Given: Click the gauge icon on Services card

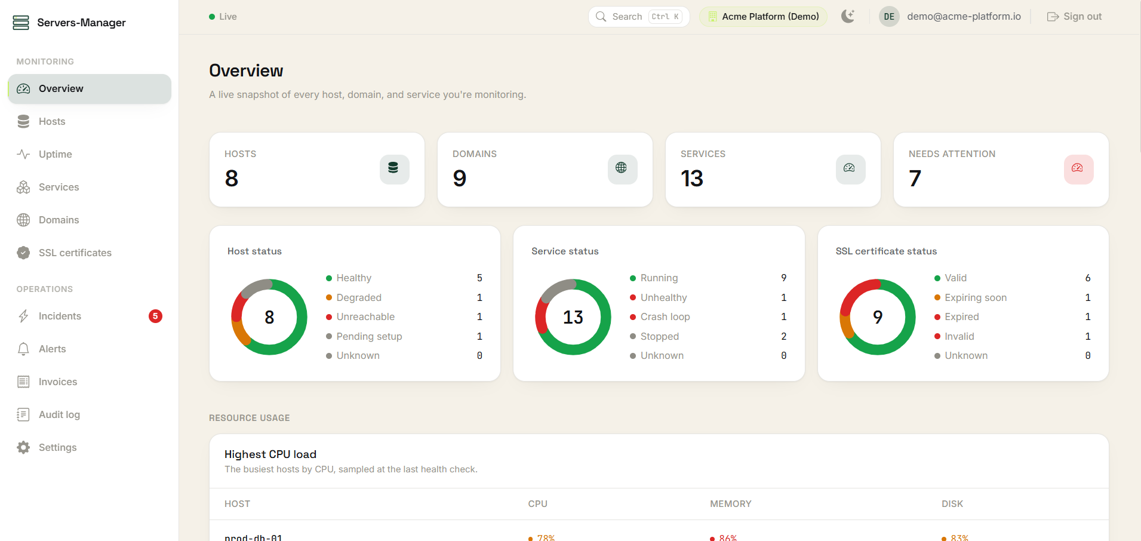Looking at the screenshot, I should coord(850,169).
